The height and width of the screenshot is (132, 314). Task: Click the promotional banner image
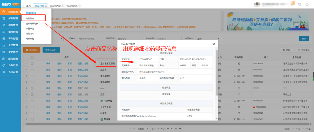click(268, 21)
